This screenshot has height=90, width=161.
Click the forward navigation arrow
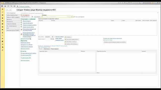10,10
